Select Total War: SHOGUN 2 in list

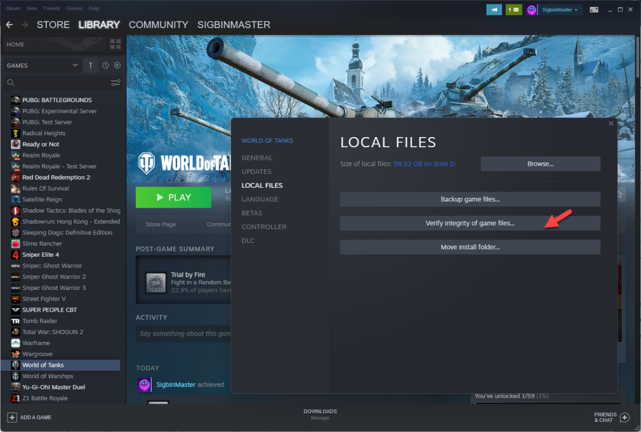pyautogui.click(x=53, y=332)
